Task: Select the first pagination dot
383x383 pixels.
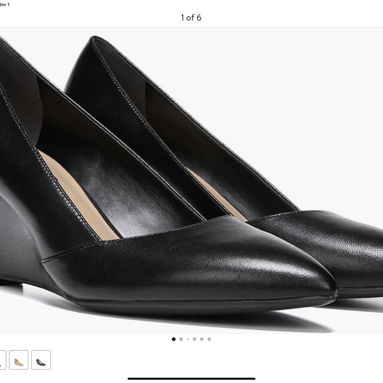Action: pos(173,339)
